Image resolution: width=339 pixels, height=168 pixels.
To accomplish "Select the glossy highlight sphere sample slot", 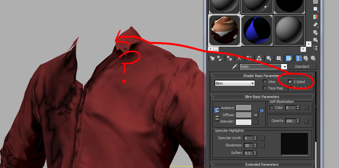I will point(257,7).
